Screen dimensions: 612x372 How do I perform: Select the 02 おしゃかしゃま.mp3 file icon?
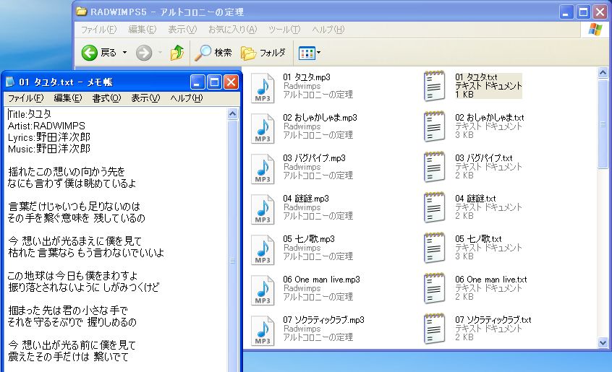coord(263,129)
